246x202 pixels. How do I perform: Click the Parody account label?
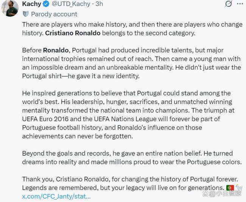point(54,14)
